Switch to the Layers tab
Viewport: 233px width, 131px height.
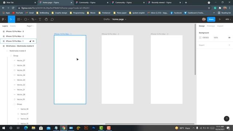(x=5, y=26)
